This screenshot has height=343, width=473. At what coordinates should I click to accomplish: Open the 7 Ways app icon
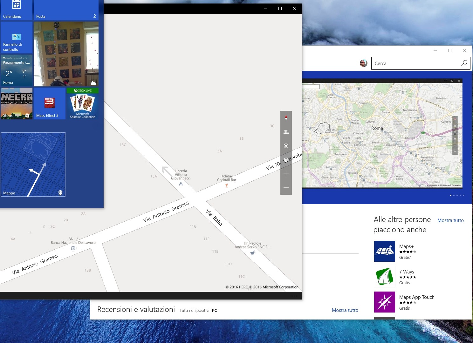tap(385, 277)
